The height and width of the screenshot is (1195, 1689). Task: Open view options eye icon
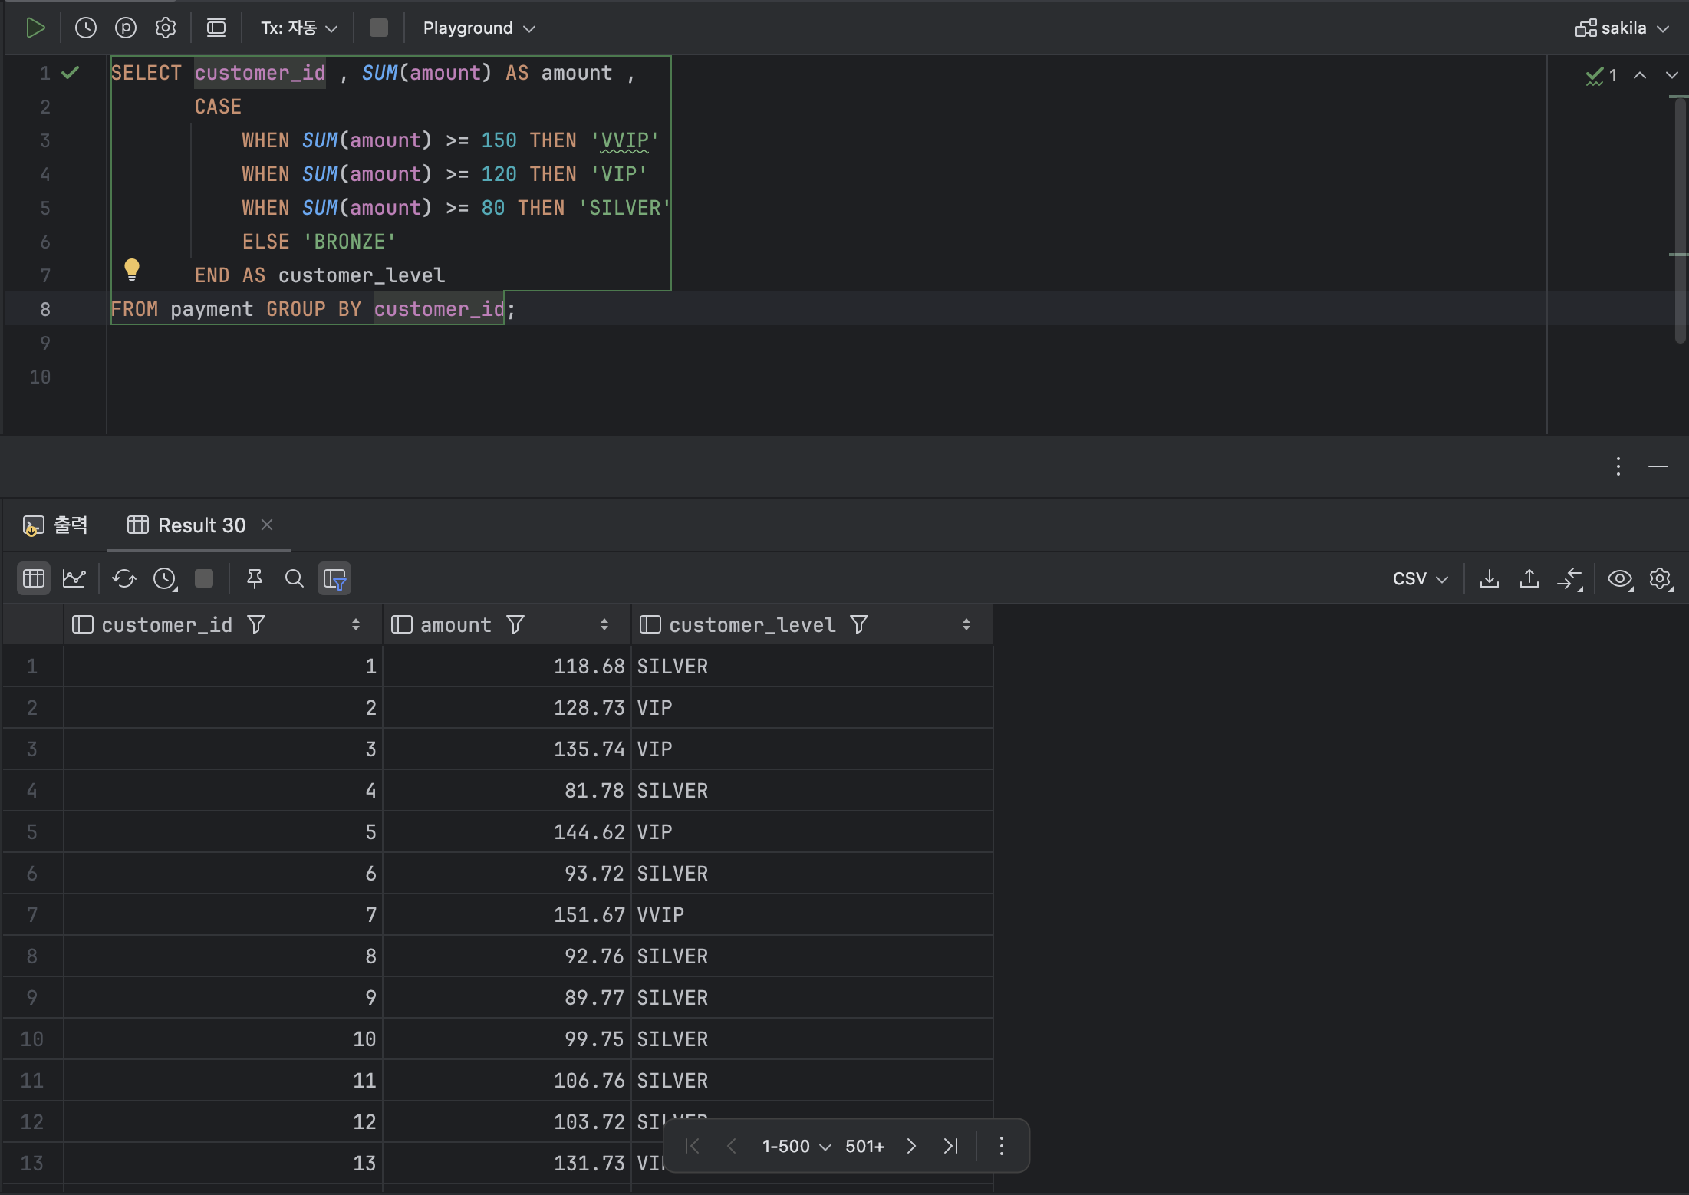(1620, 578)
